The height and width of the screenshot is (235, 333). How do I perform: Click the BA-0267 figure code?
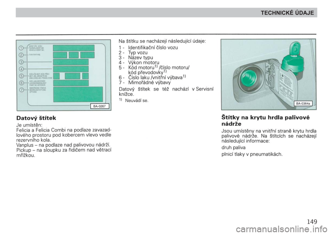pyautogui.click(x=100, y=106)
